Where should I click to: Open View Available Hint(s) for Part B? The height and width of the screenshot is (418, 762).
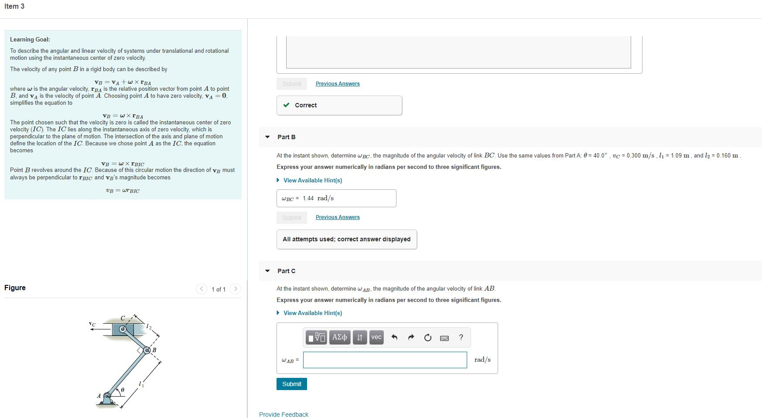point(312,180)
